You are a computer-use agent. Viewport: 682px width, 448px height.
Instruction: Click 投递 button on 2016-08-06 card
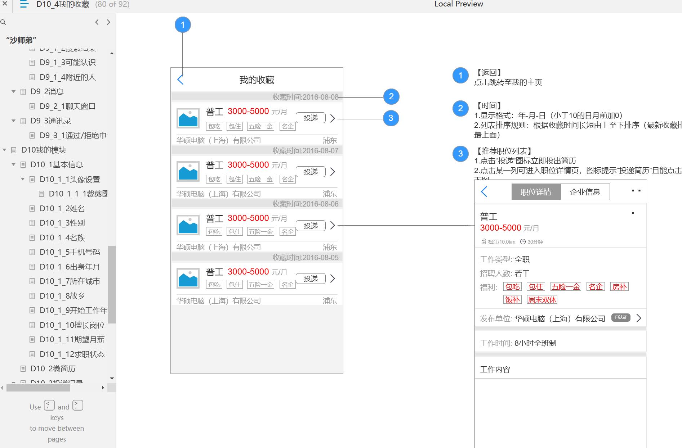pos(311,226)
